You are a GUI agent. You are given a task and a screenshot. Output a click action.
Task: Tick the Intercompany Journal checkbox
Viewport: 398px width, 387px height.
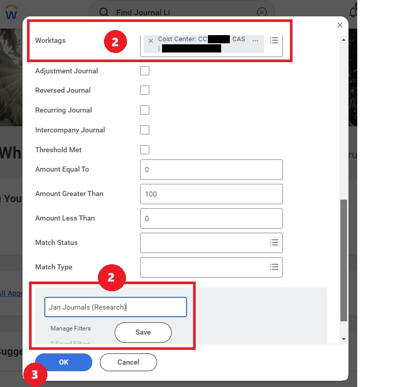(145, 130)
